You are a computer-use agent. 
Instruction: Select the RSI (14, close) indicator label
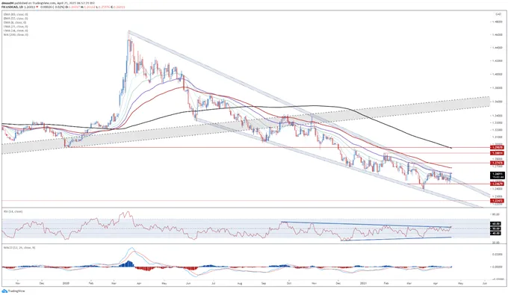[x=13, y=211]
